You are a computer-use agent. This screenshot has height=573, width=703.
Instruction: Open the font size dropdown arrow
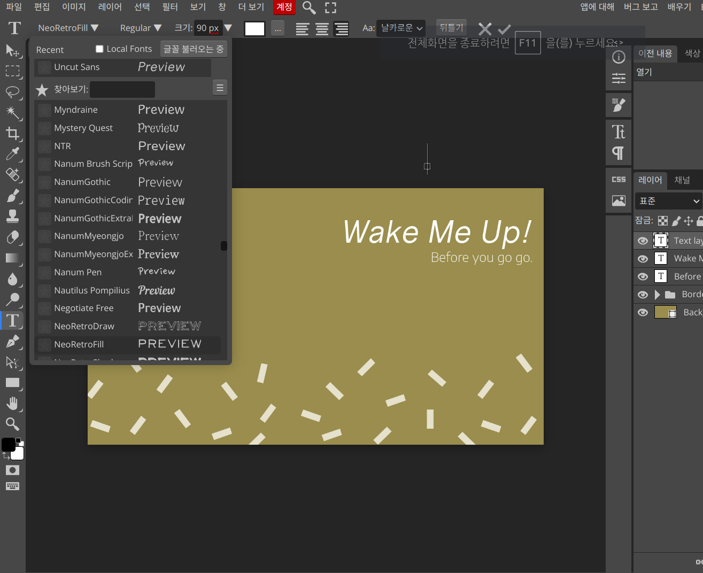tap(228, 28)
